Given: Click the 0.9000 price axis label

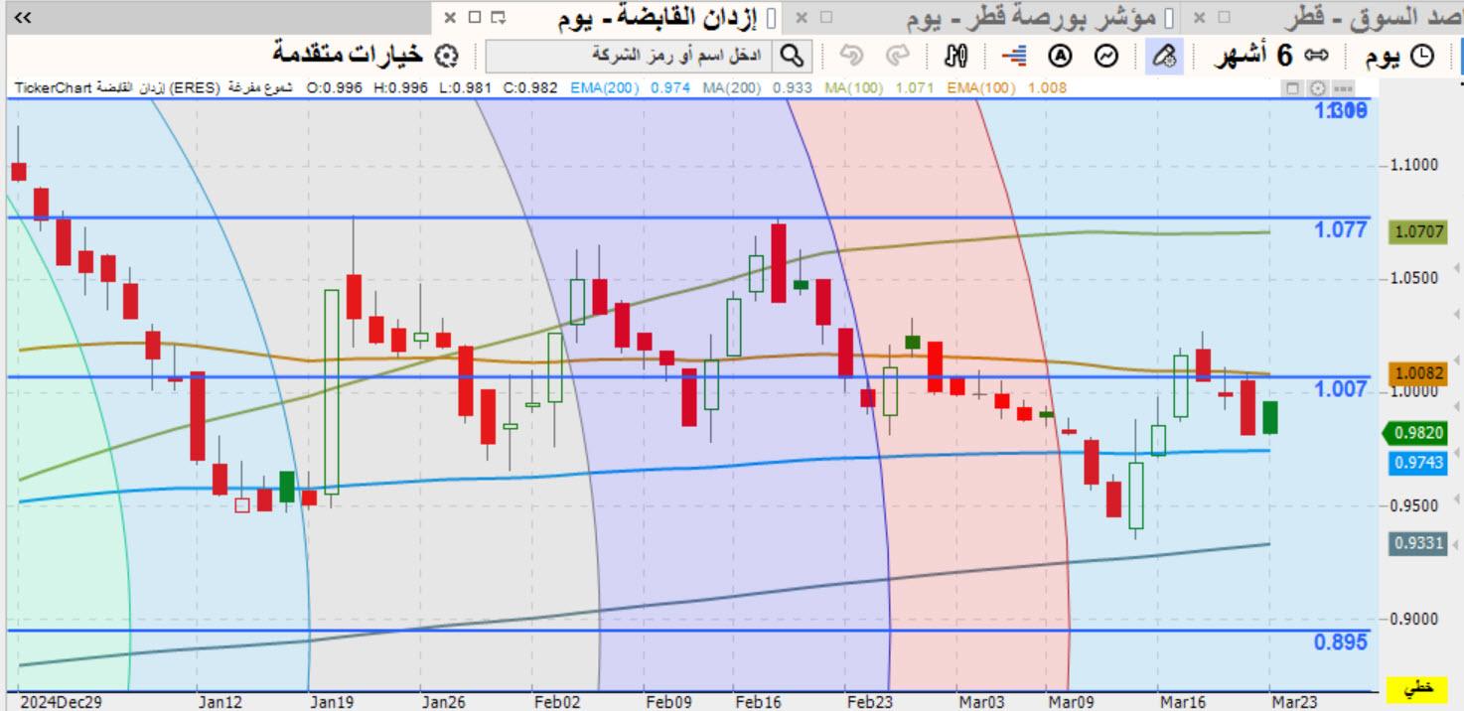Looking at the screenshot, I should (x=1414, y=619).
